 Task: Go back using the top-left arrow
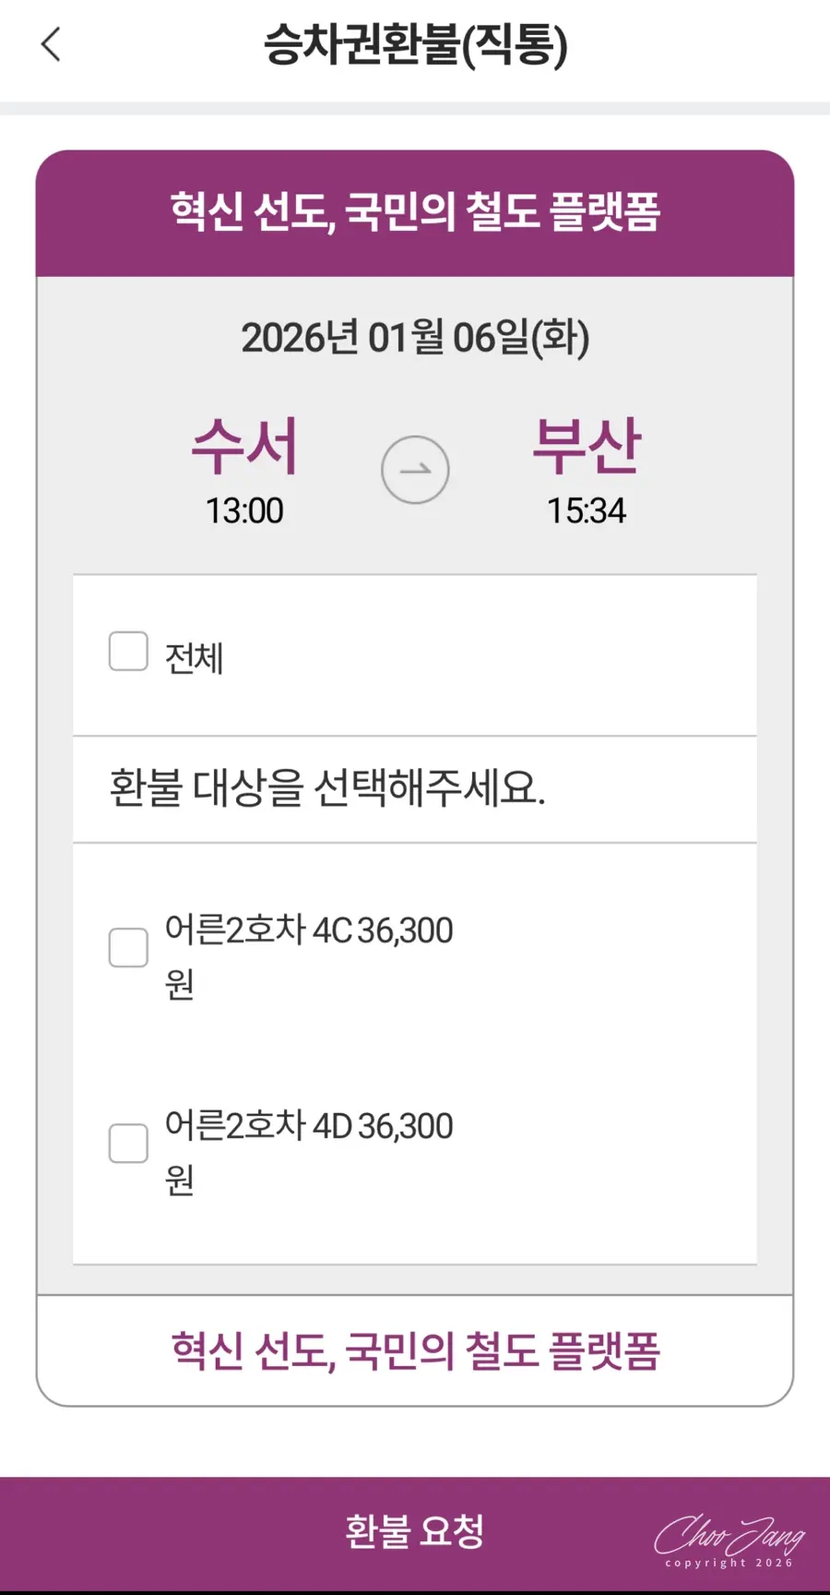coord(52,44)
